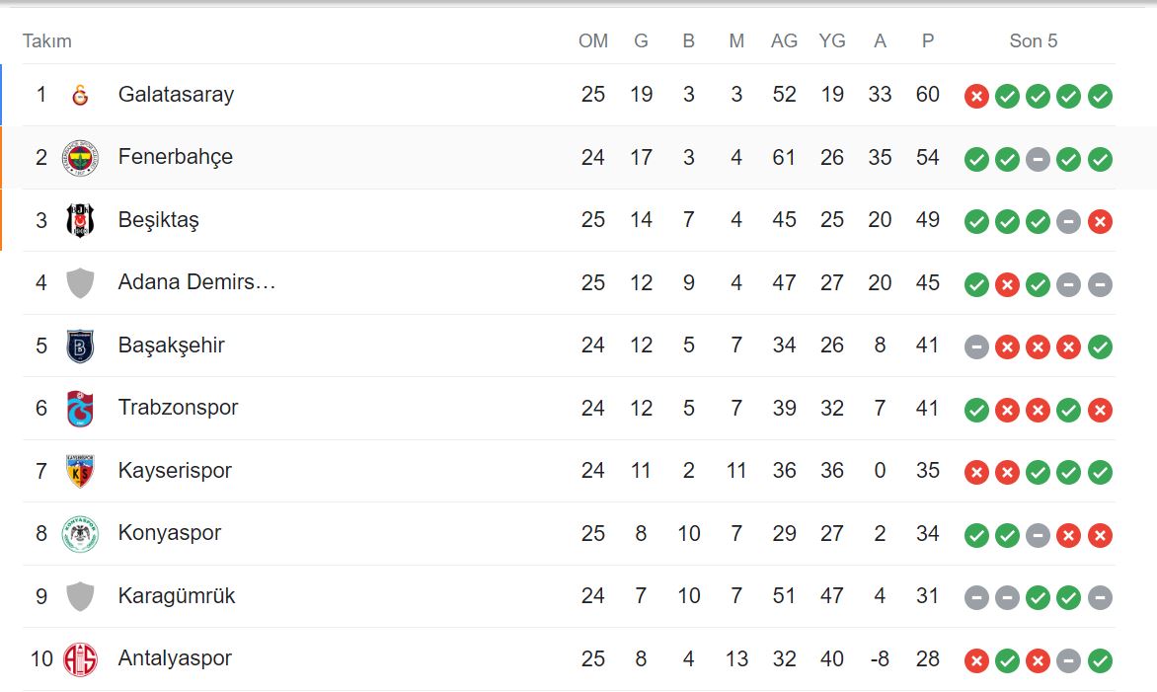The width and height of the screenshot is (1157, 692).
Task: Click the Son 5 column header
Action: click(x=1033, y=40)
